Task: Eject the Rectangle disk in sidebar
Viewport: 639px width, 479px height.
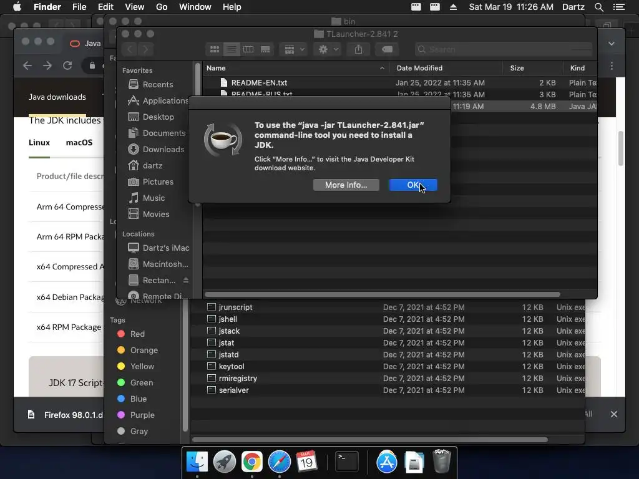Action: pyautogui.click(x=186, y=280)
